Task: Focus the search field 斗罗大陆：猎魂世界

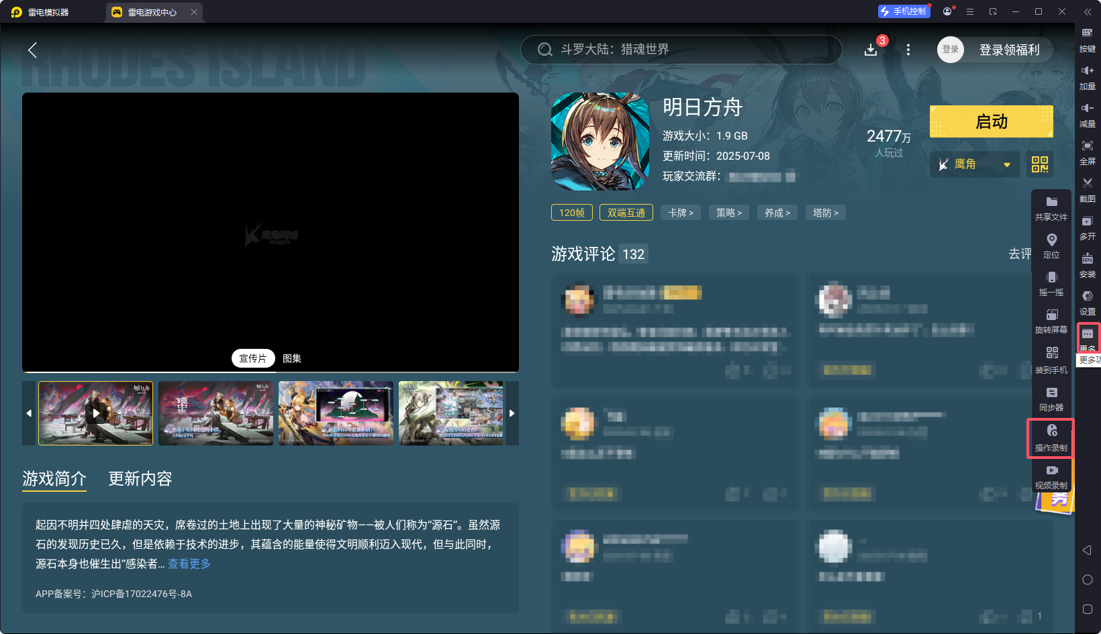Action: (x=681, y=50)
